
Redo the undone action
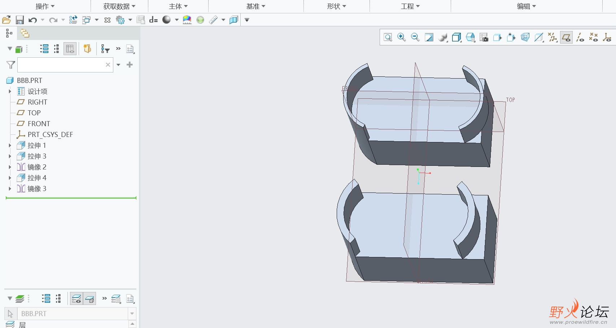click(x=53, y=20)
